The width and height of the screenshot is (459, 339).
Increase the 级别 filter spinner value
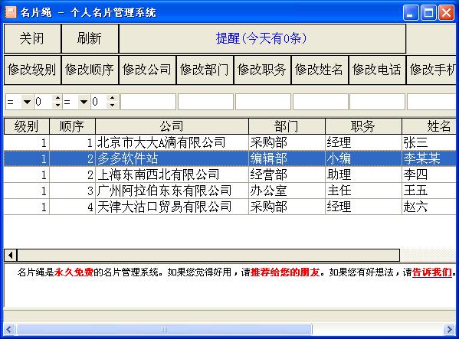58,98
